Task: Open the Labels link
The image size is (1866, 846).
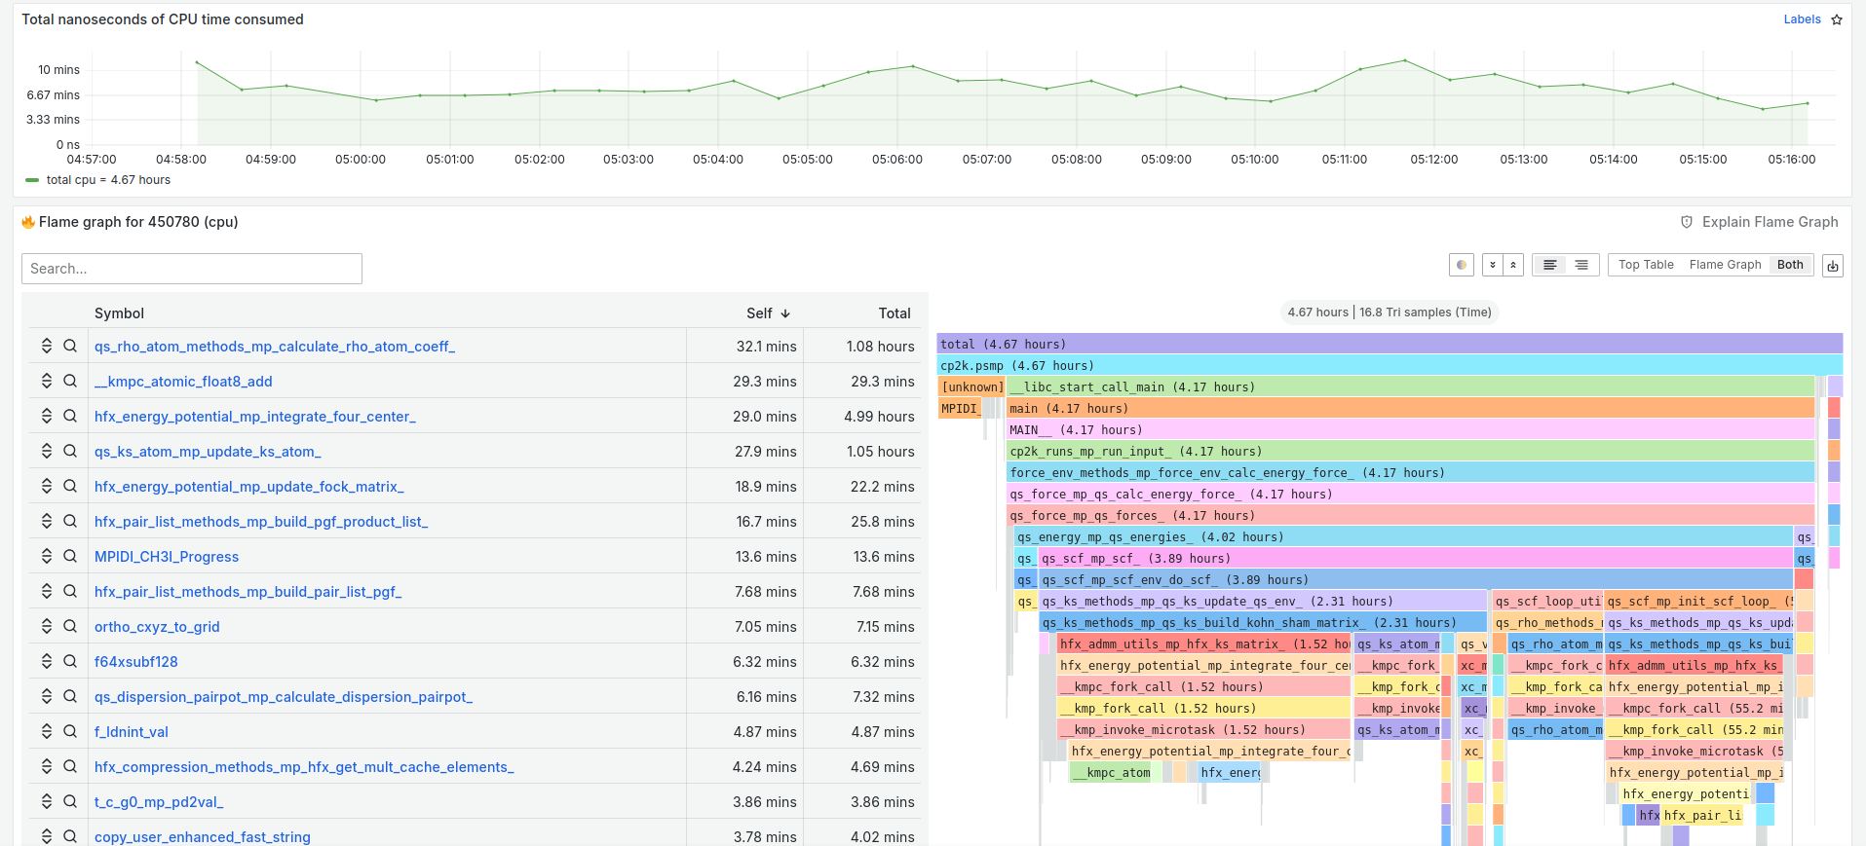Action: tap(1802, 19)
